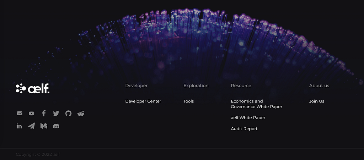The image size is (364, 160).
Task: Open the Join Us link
Action: pyautogui.click(x=317, y=101)
